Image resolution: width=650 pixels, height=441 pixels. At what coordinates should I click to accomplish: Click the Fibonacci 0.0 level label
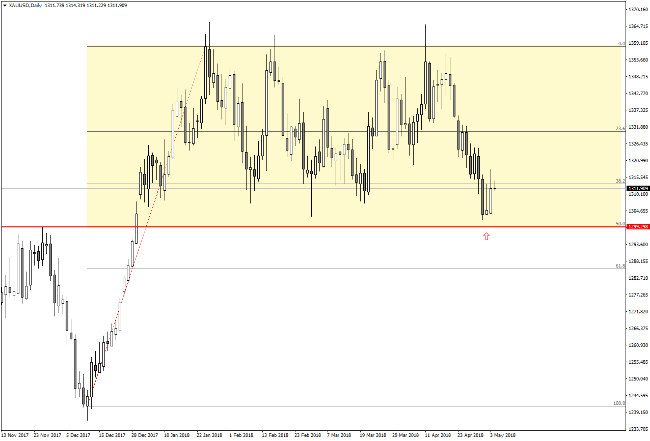coord(621,44)
